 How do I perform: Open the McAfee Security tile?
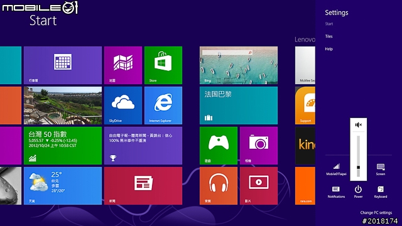pyautogui.click(x=305, y=65)
